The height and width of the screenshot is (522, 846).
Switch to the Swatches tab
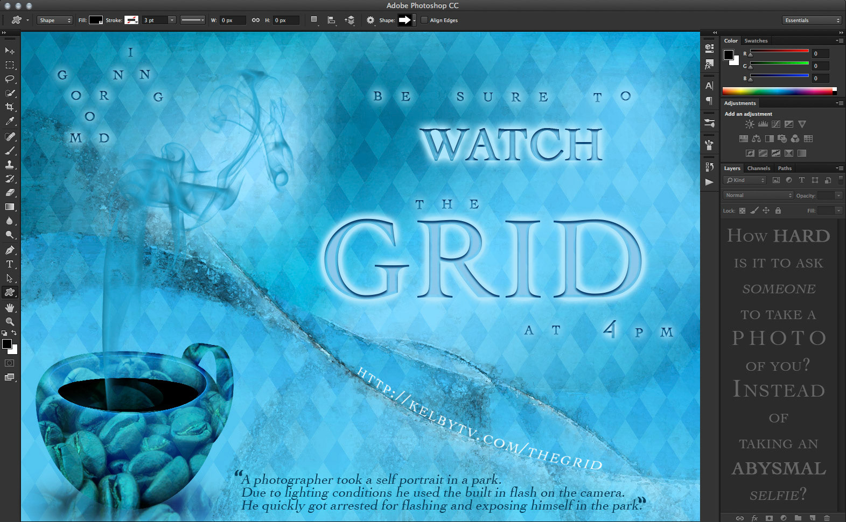point(756,41)
